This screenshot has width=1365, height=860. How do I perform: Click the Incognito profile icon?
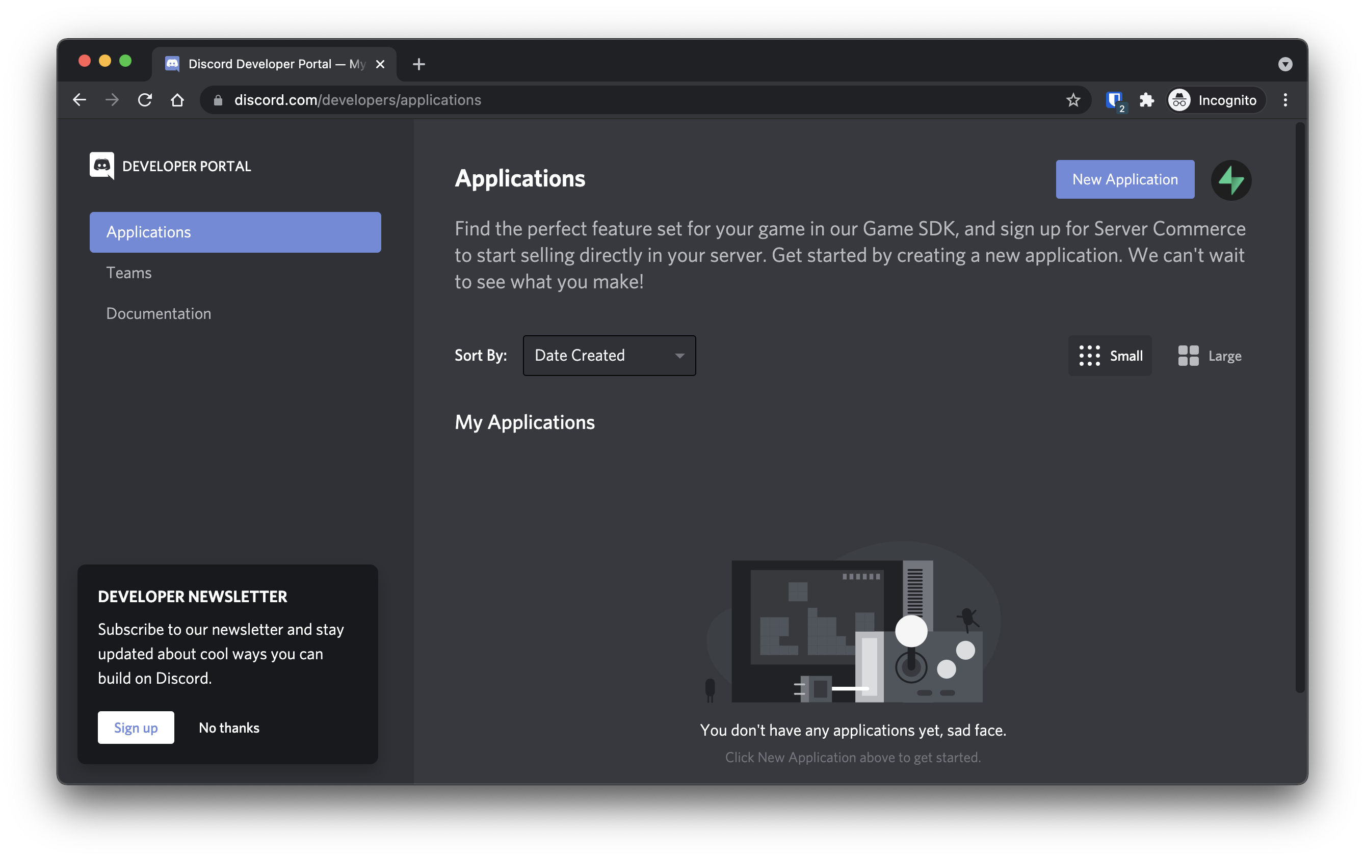tap(1179, 100)
